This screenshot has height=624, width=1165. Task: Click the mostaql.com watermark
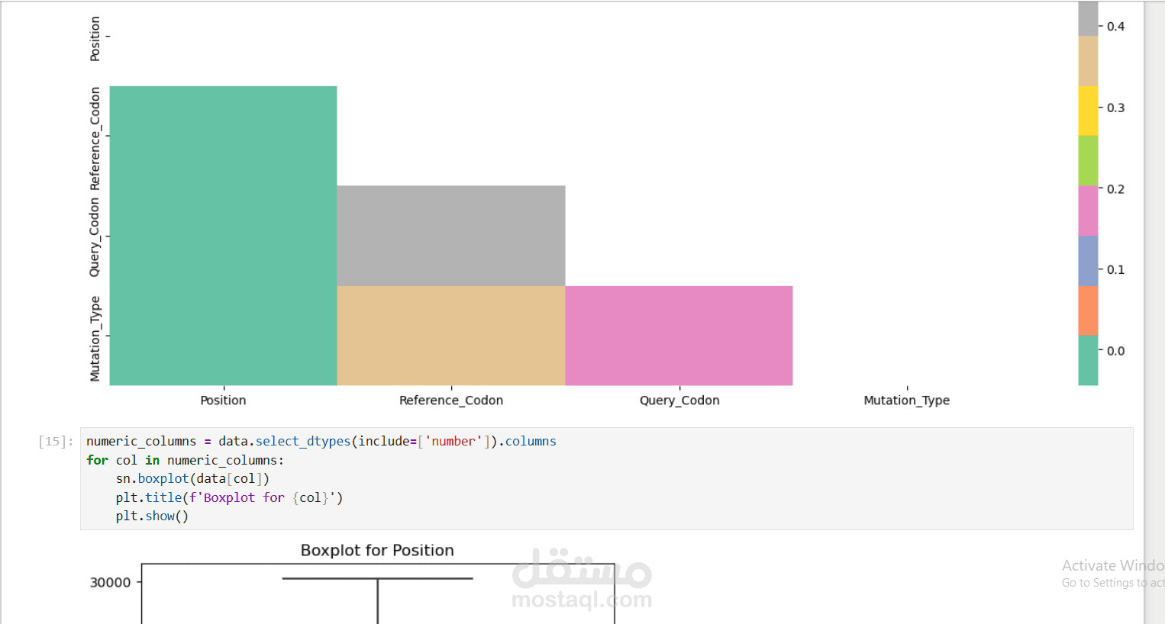(582, 600)
